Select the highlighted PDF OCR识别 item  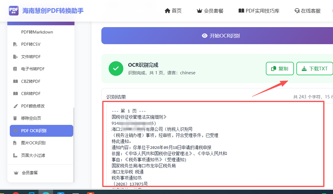click(x=42, y=131)
